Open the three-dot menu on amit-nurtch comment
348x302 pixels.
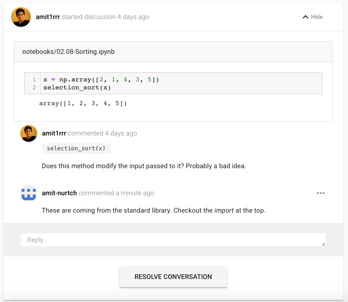321,193
